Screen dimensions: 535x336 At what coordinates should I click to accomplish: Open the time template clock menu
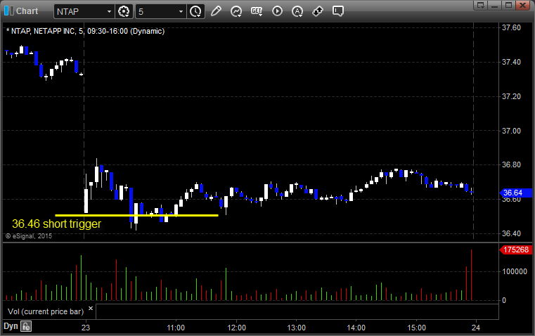(196, 11)
